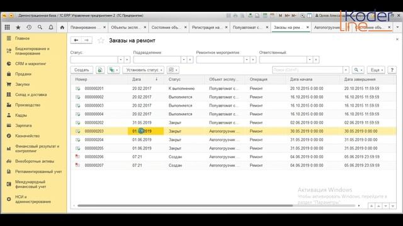
Task: Open the Подразделение filter dropdown arrow
Action: (184, 60)
